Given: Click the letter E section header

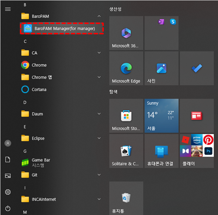Looking at the screenshot, I should tap(25, 127).
